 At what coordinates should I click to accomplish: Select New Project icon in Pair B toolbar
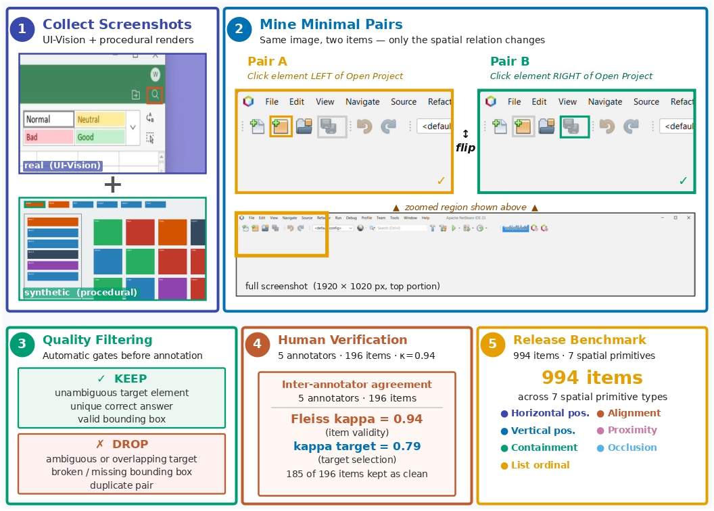pos(523,126)
